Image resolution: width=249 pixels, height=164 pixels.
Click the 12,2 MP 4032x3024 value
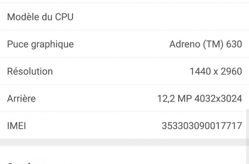pyautogui.click(x=200, y=98)
